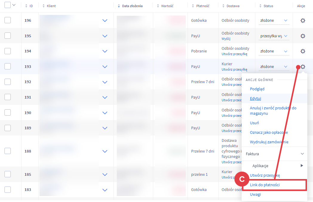Open Aplikacje submenu arrow
313x202 pixels.
tap(302, 166)
